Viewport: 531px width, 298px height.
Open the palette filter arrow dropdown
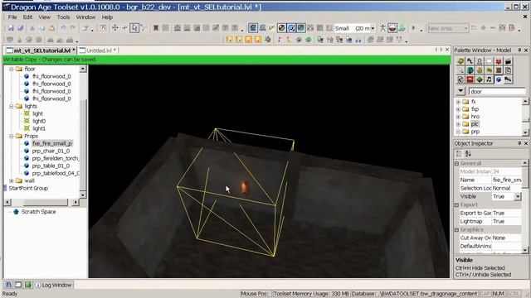[x=460, y=91]
